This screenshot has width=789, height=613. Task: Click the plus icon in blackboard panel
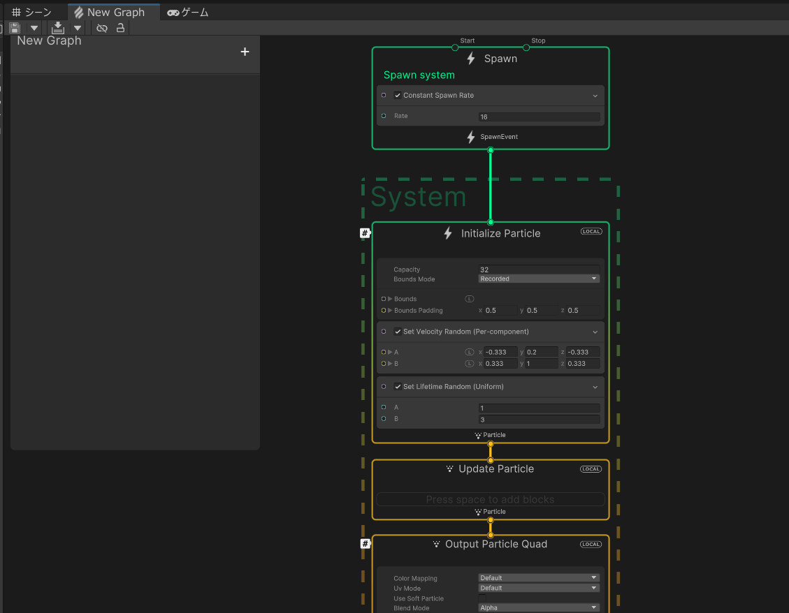tap(245, 52)
